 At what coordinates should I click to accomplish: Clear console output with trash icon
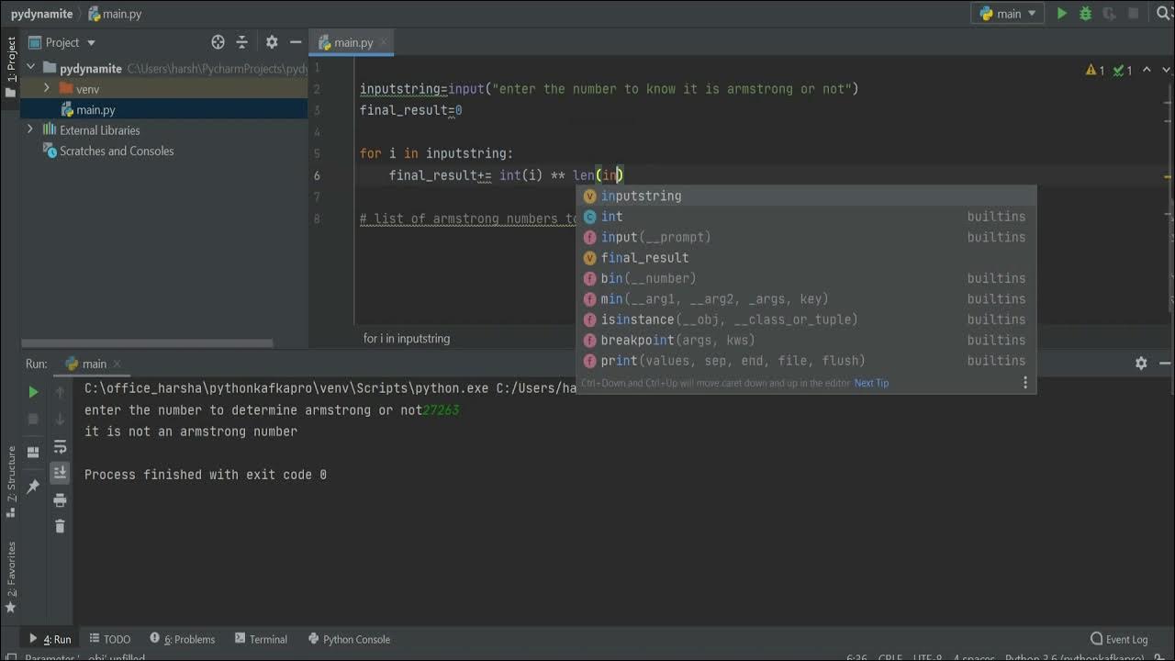click(x=60, y=526)
